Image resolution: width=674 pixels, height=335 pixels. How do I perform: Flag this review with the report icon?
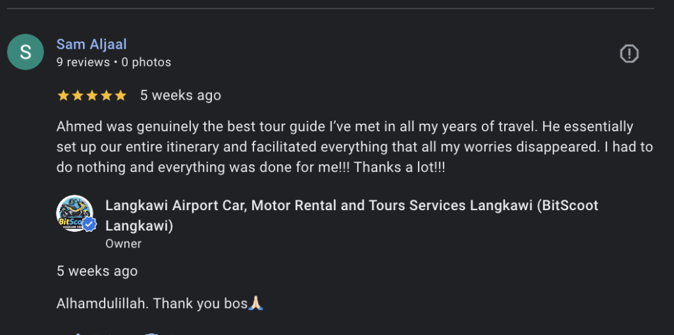(x=629, y=54)
